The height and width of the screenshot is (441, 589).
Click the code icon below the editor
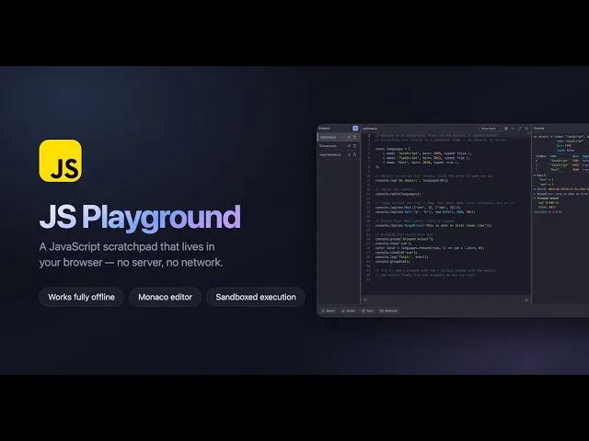click(365, 300)
